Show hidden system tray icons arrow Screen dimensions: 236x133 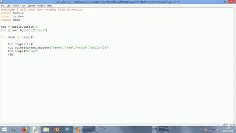202,130
